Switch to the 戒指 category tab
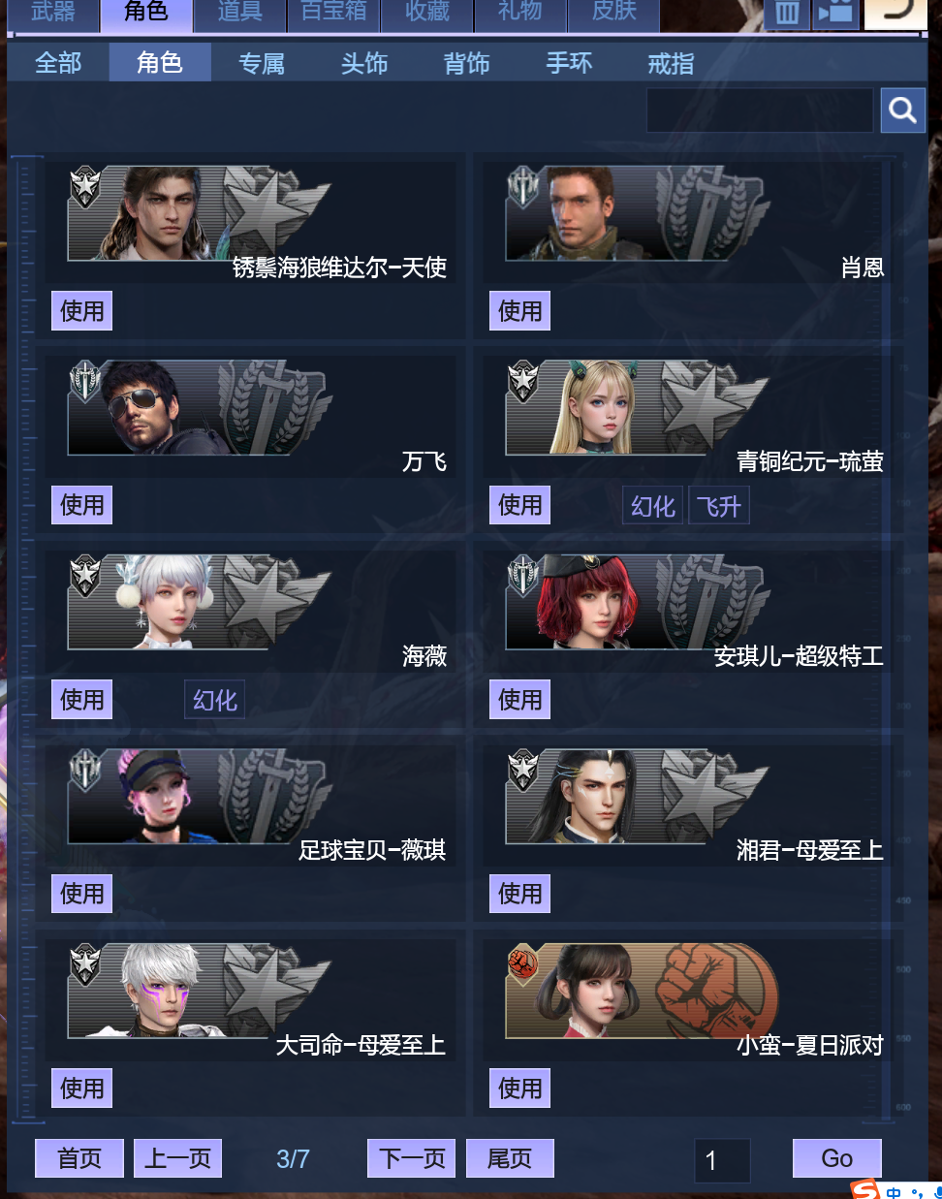This screenshot has height=1199, width=942. tap(671, 64)
